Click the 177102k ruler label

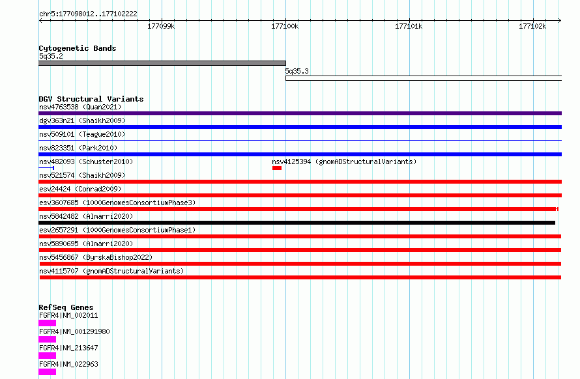pos(532,27)
